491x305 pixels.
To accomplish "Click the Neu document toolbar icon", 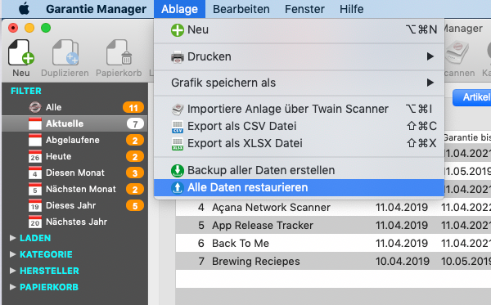I will click(21, 52).
